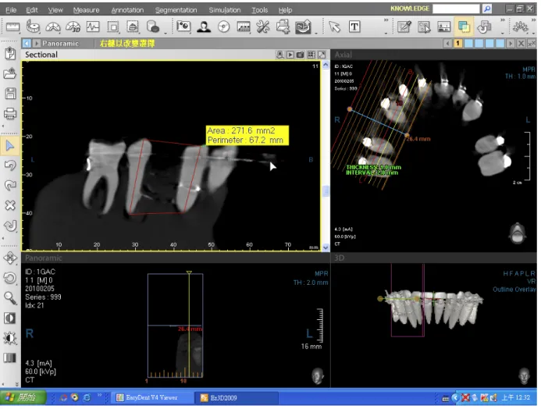Click the KNOWLEDGE search input field
The image size is (541, 409).
pos(456,9)
